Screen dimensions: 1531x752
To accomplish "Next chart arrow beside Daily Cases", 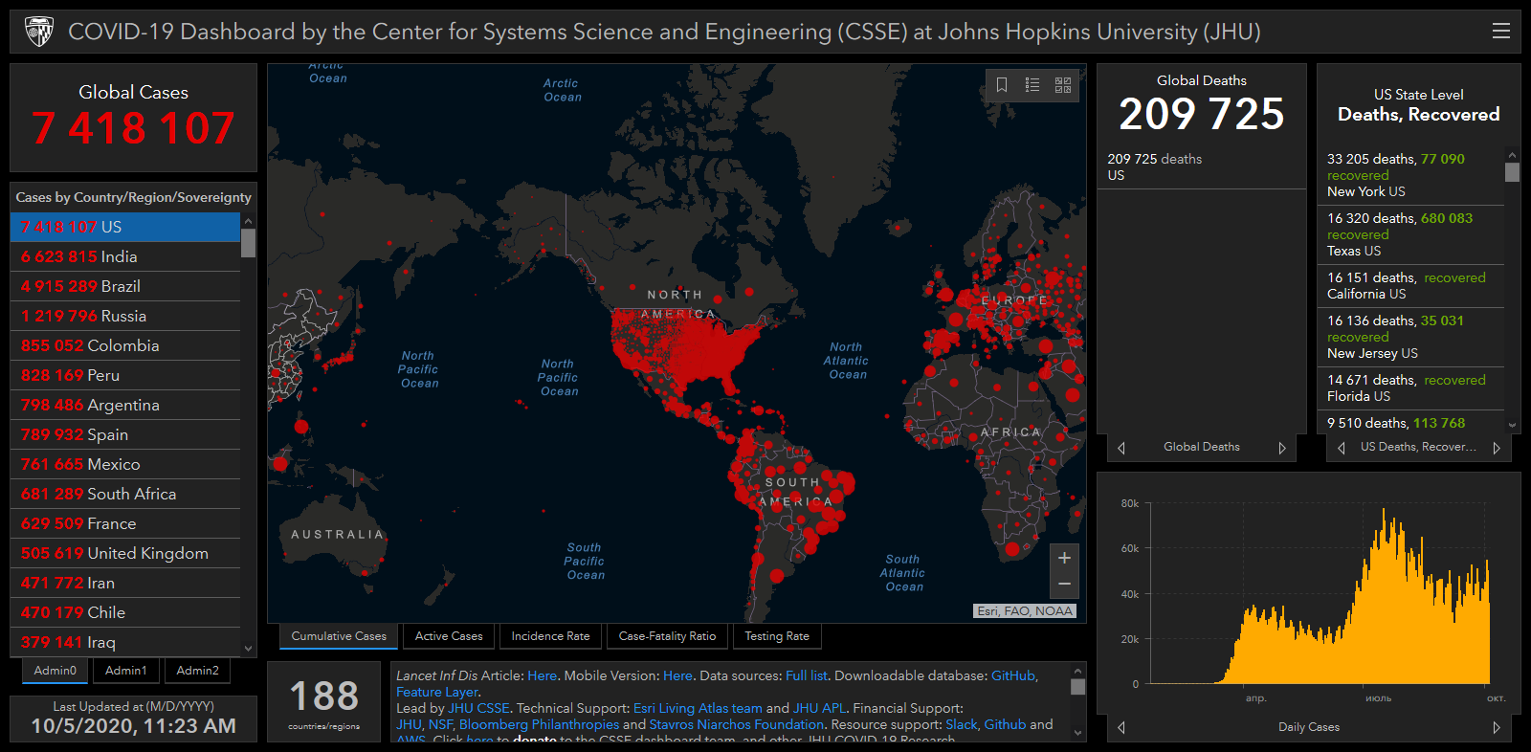I will [x=1497, y=727].
